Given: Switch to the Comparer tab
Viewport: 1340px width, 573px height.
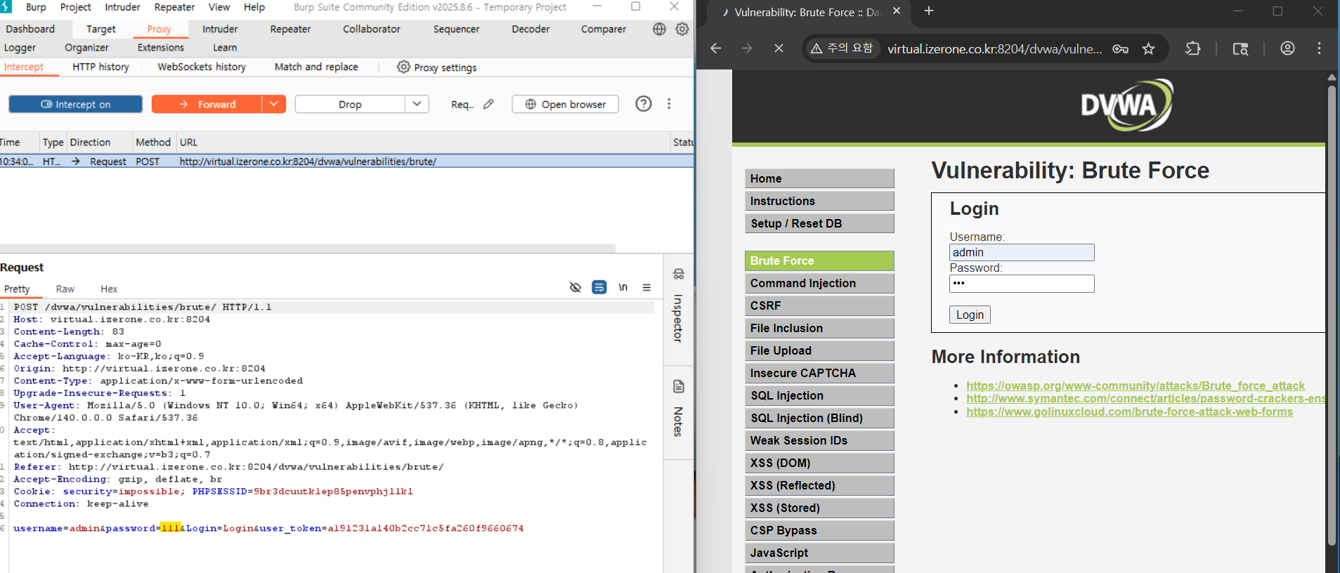Looking at the screenshot, I should point(604,29).
